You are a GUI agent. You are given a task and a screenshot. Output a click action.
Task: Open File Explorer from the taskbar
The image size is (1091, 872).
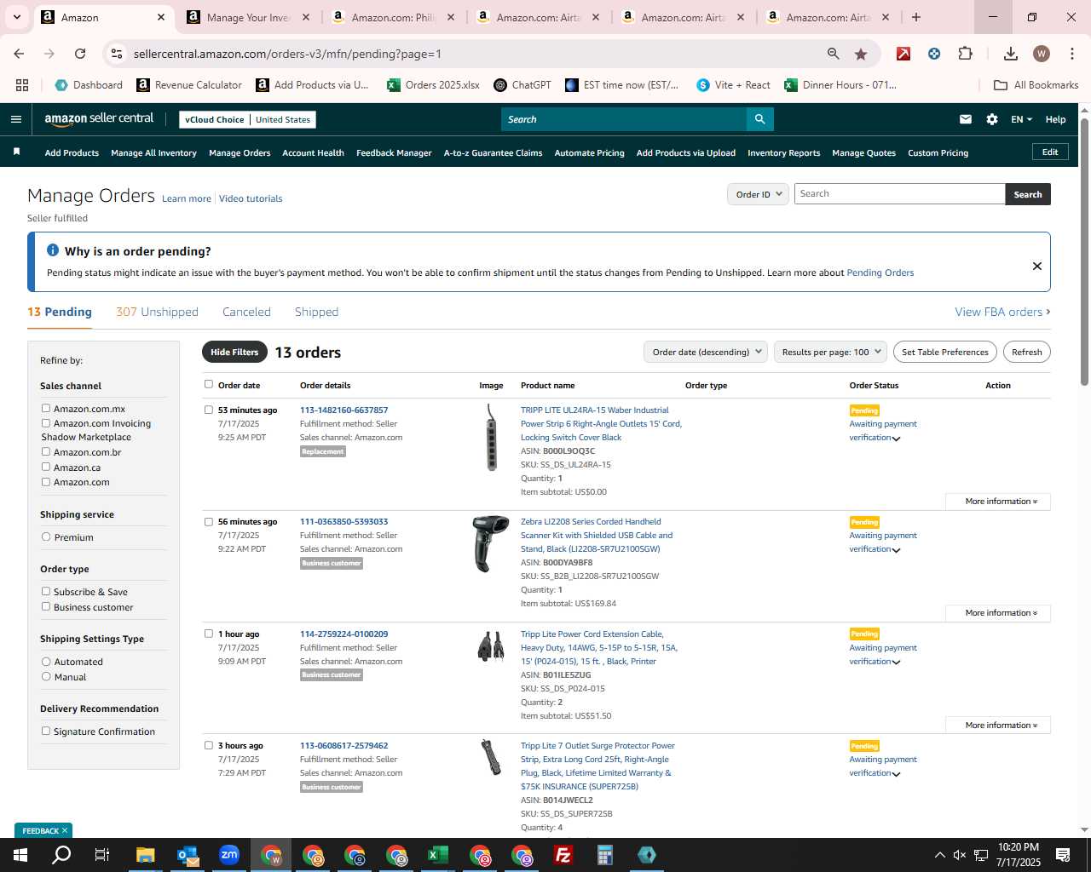(x=145, y=855)
